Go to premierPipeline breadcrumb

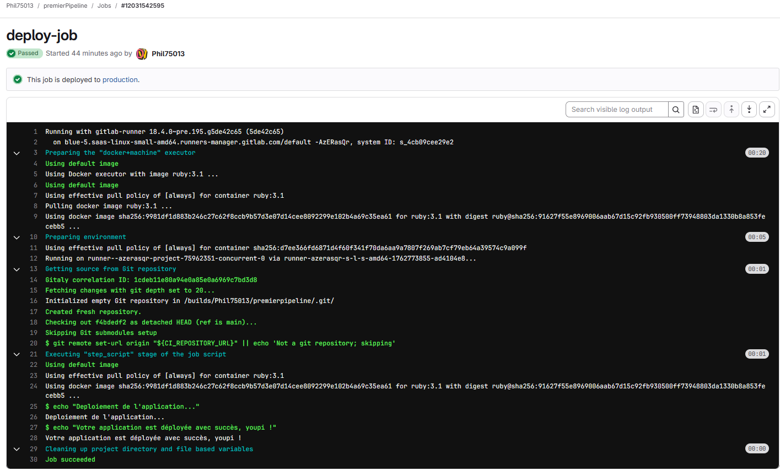[65, 6]
